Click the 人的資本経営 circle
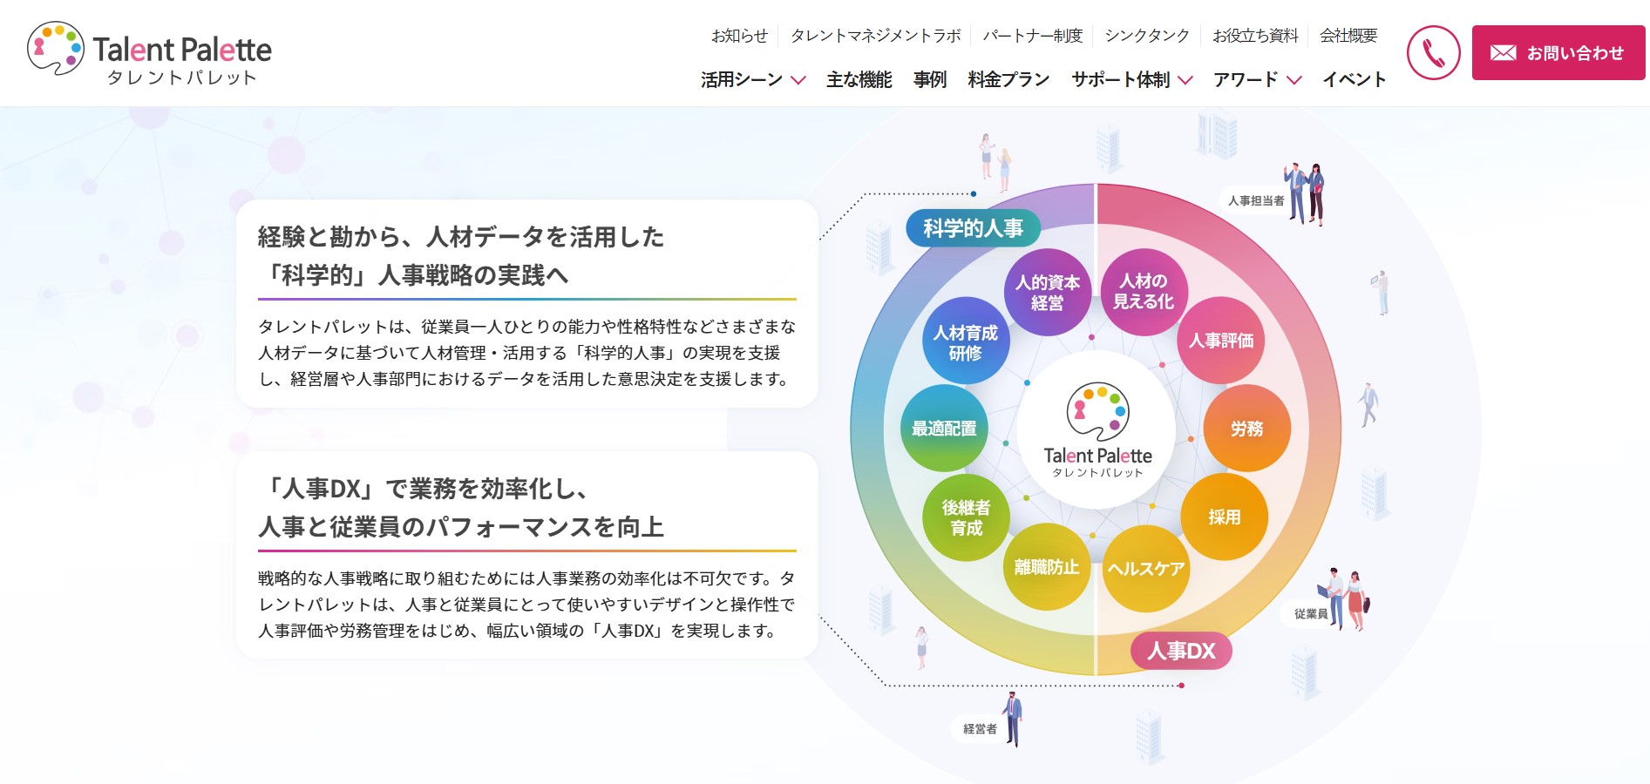Viewport: 1650px width, 784px height. [x=1048, y=292]
